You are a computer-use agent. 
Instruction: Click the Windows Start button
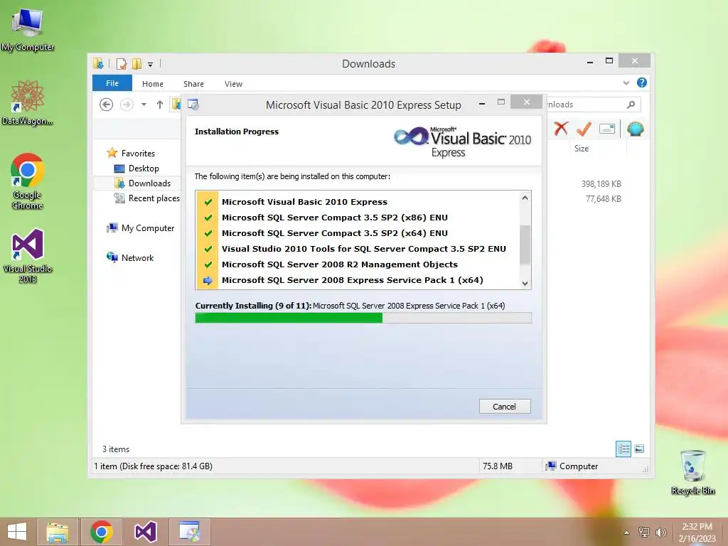click(17, 532)
